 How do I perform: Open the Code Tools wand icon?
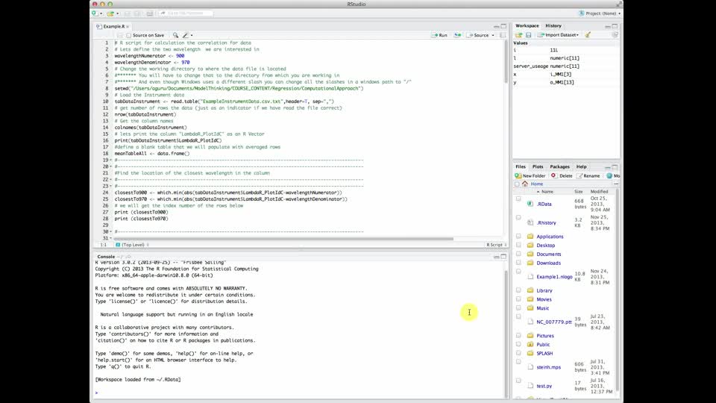(186, 35)
